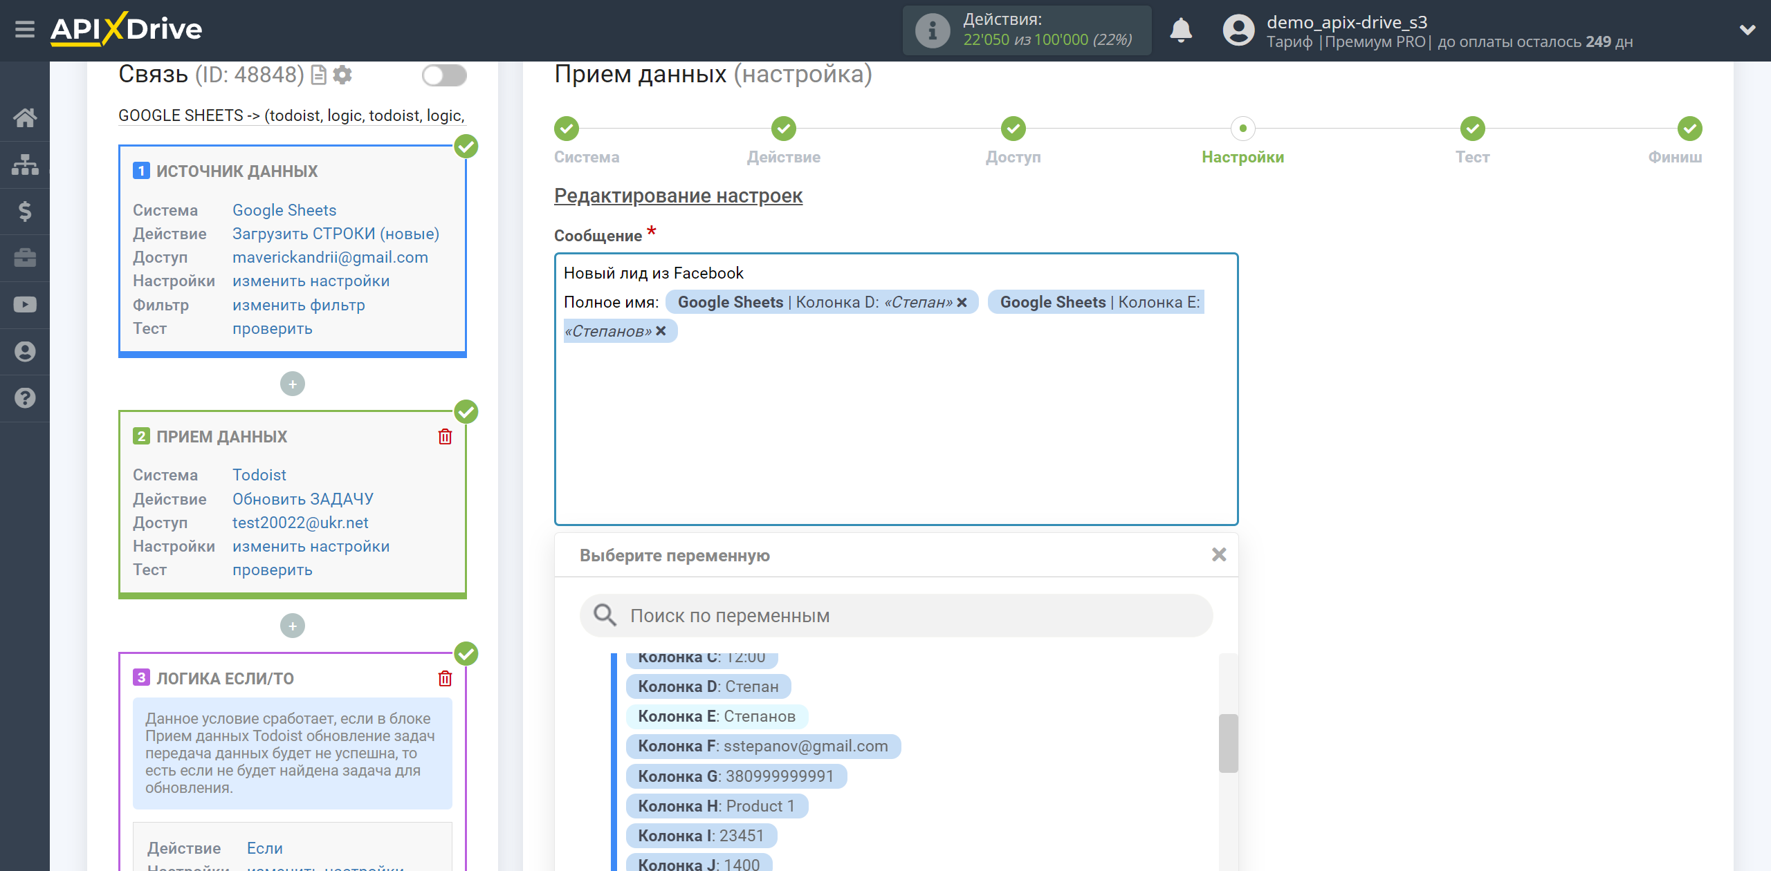Go to the Доступ step
The image size is (1771, 871).
1013,129
